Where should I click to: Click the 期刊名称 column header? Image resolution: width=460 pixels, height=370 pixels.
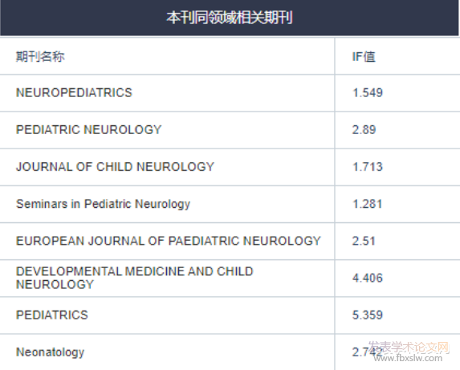click(40, 56)
